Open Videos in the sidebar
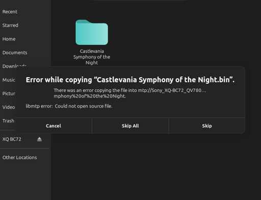Image resolution: width=261 pixels, height=200 pixels. click(9, 107)
